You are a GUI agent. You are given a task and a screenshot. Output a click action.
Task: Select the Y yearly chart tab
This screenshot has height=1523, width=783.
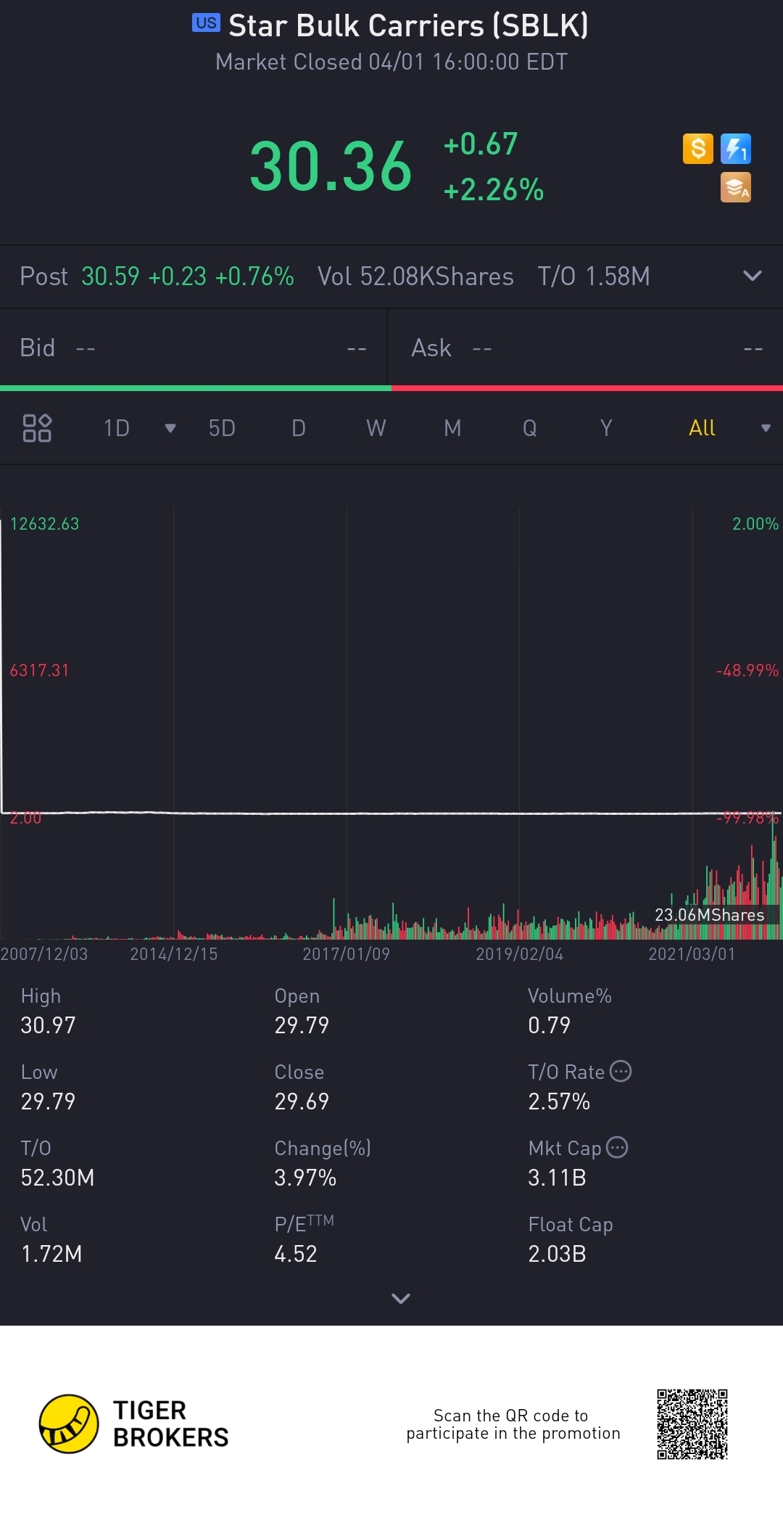(606, 428)
